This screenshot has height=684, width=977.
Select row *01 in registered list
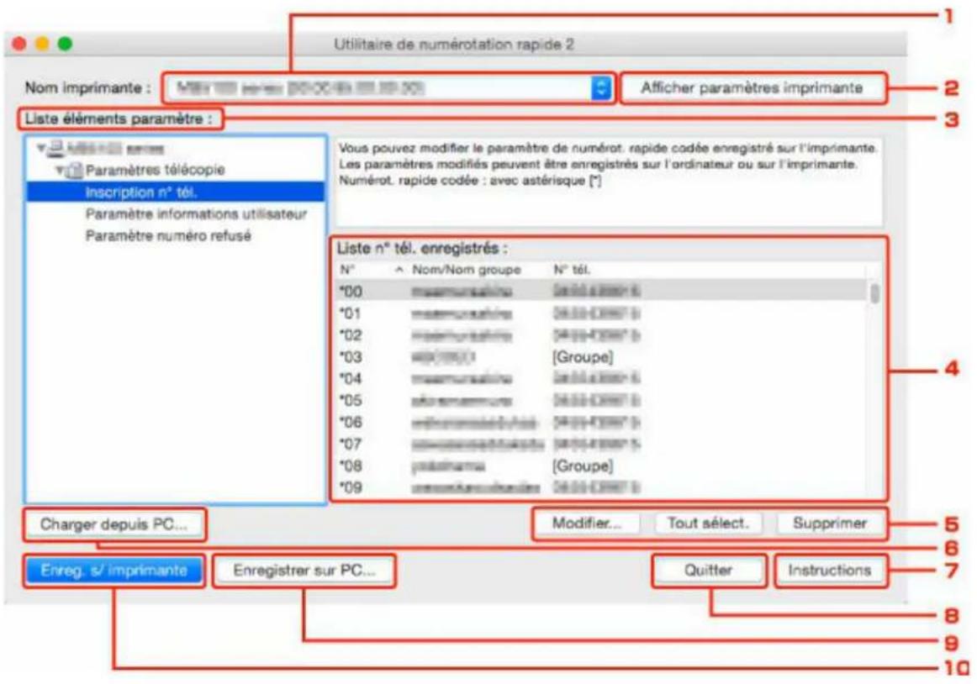(600, 313)
